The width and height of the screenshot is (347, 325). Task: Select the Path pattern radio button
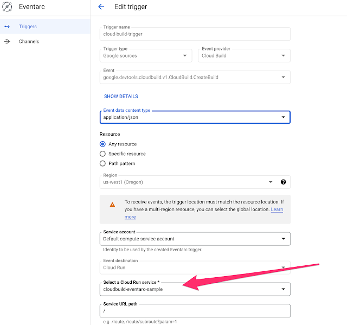click(102, 163)
